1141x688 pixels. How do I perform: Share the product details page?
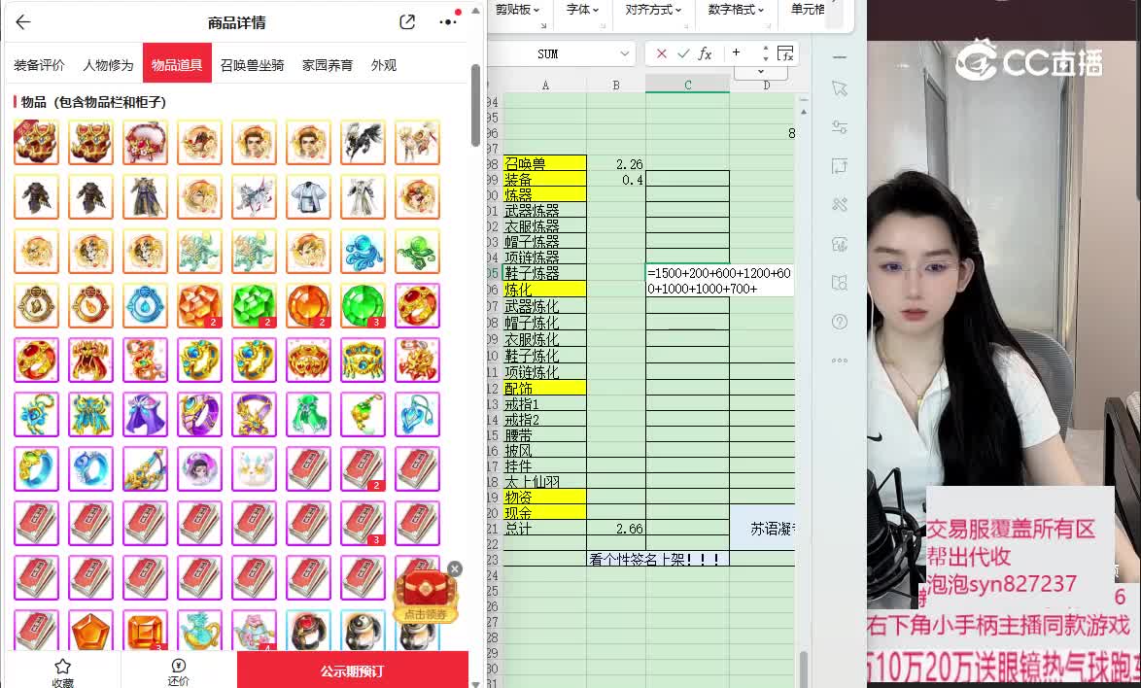click(x=407, y=21)
